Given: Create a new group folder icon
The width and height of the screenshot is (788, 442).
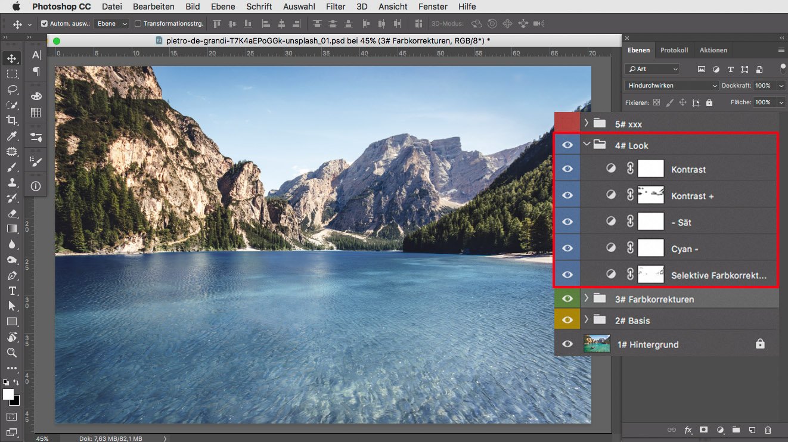Looking at the screenshot, I should pos(736,429).
